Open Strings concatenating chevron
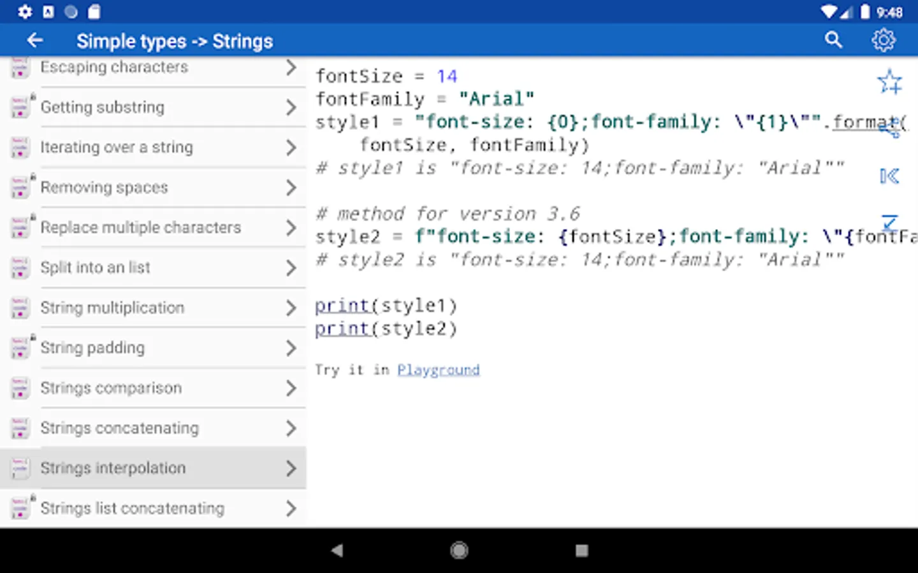Screen dimensions: 918x573 (x=291, y=428)
